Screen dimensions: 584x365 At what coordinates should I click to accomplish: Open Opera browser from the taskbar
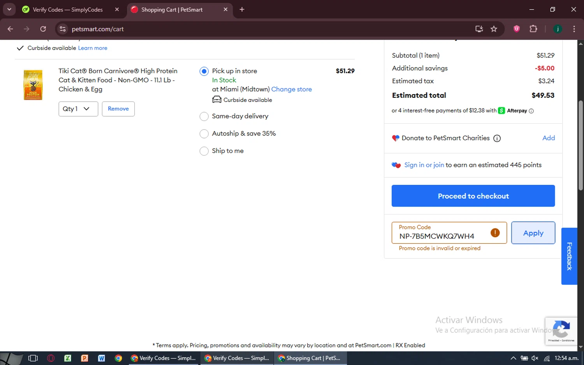pos(51,358)
